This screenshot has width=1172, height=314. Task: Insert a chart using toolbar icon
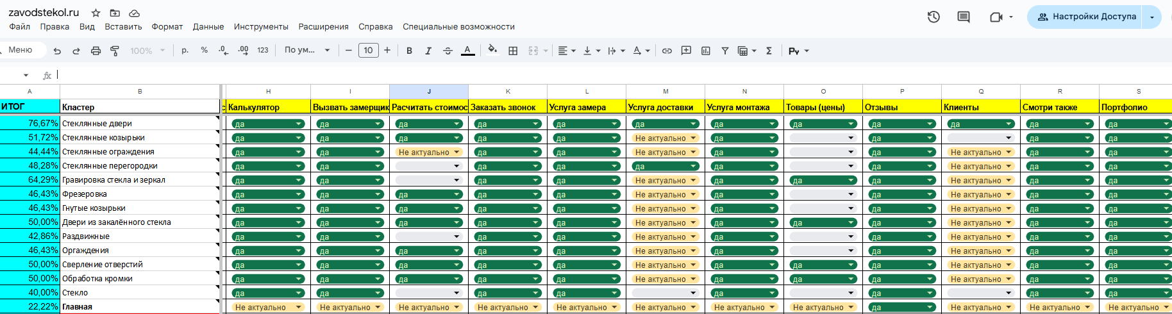click(705, 51)
